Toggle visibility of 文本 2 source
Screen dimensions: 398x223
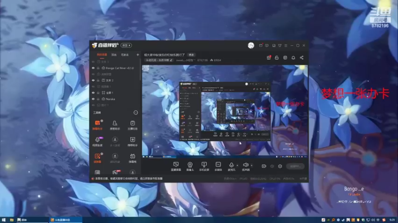pyautogui.click(x=93, y=80)
